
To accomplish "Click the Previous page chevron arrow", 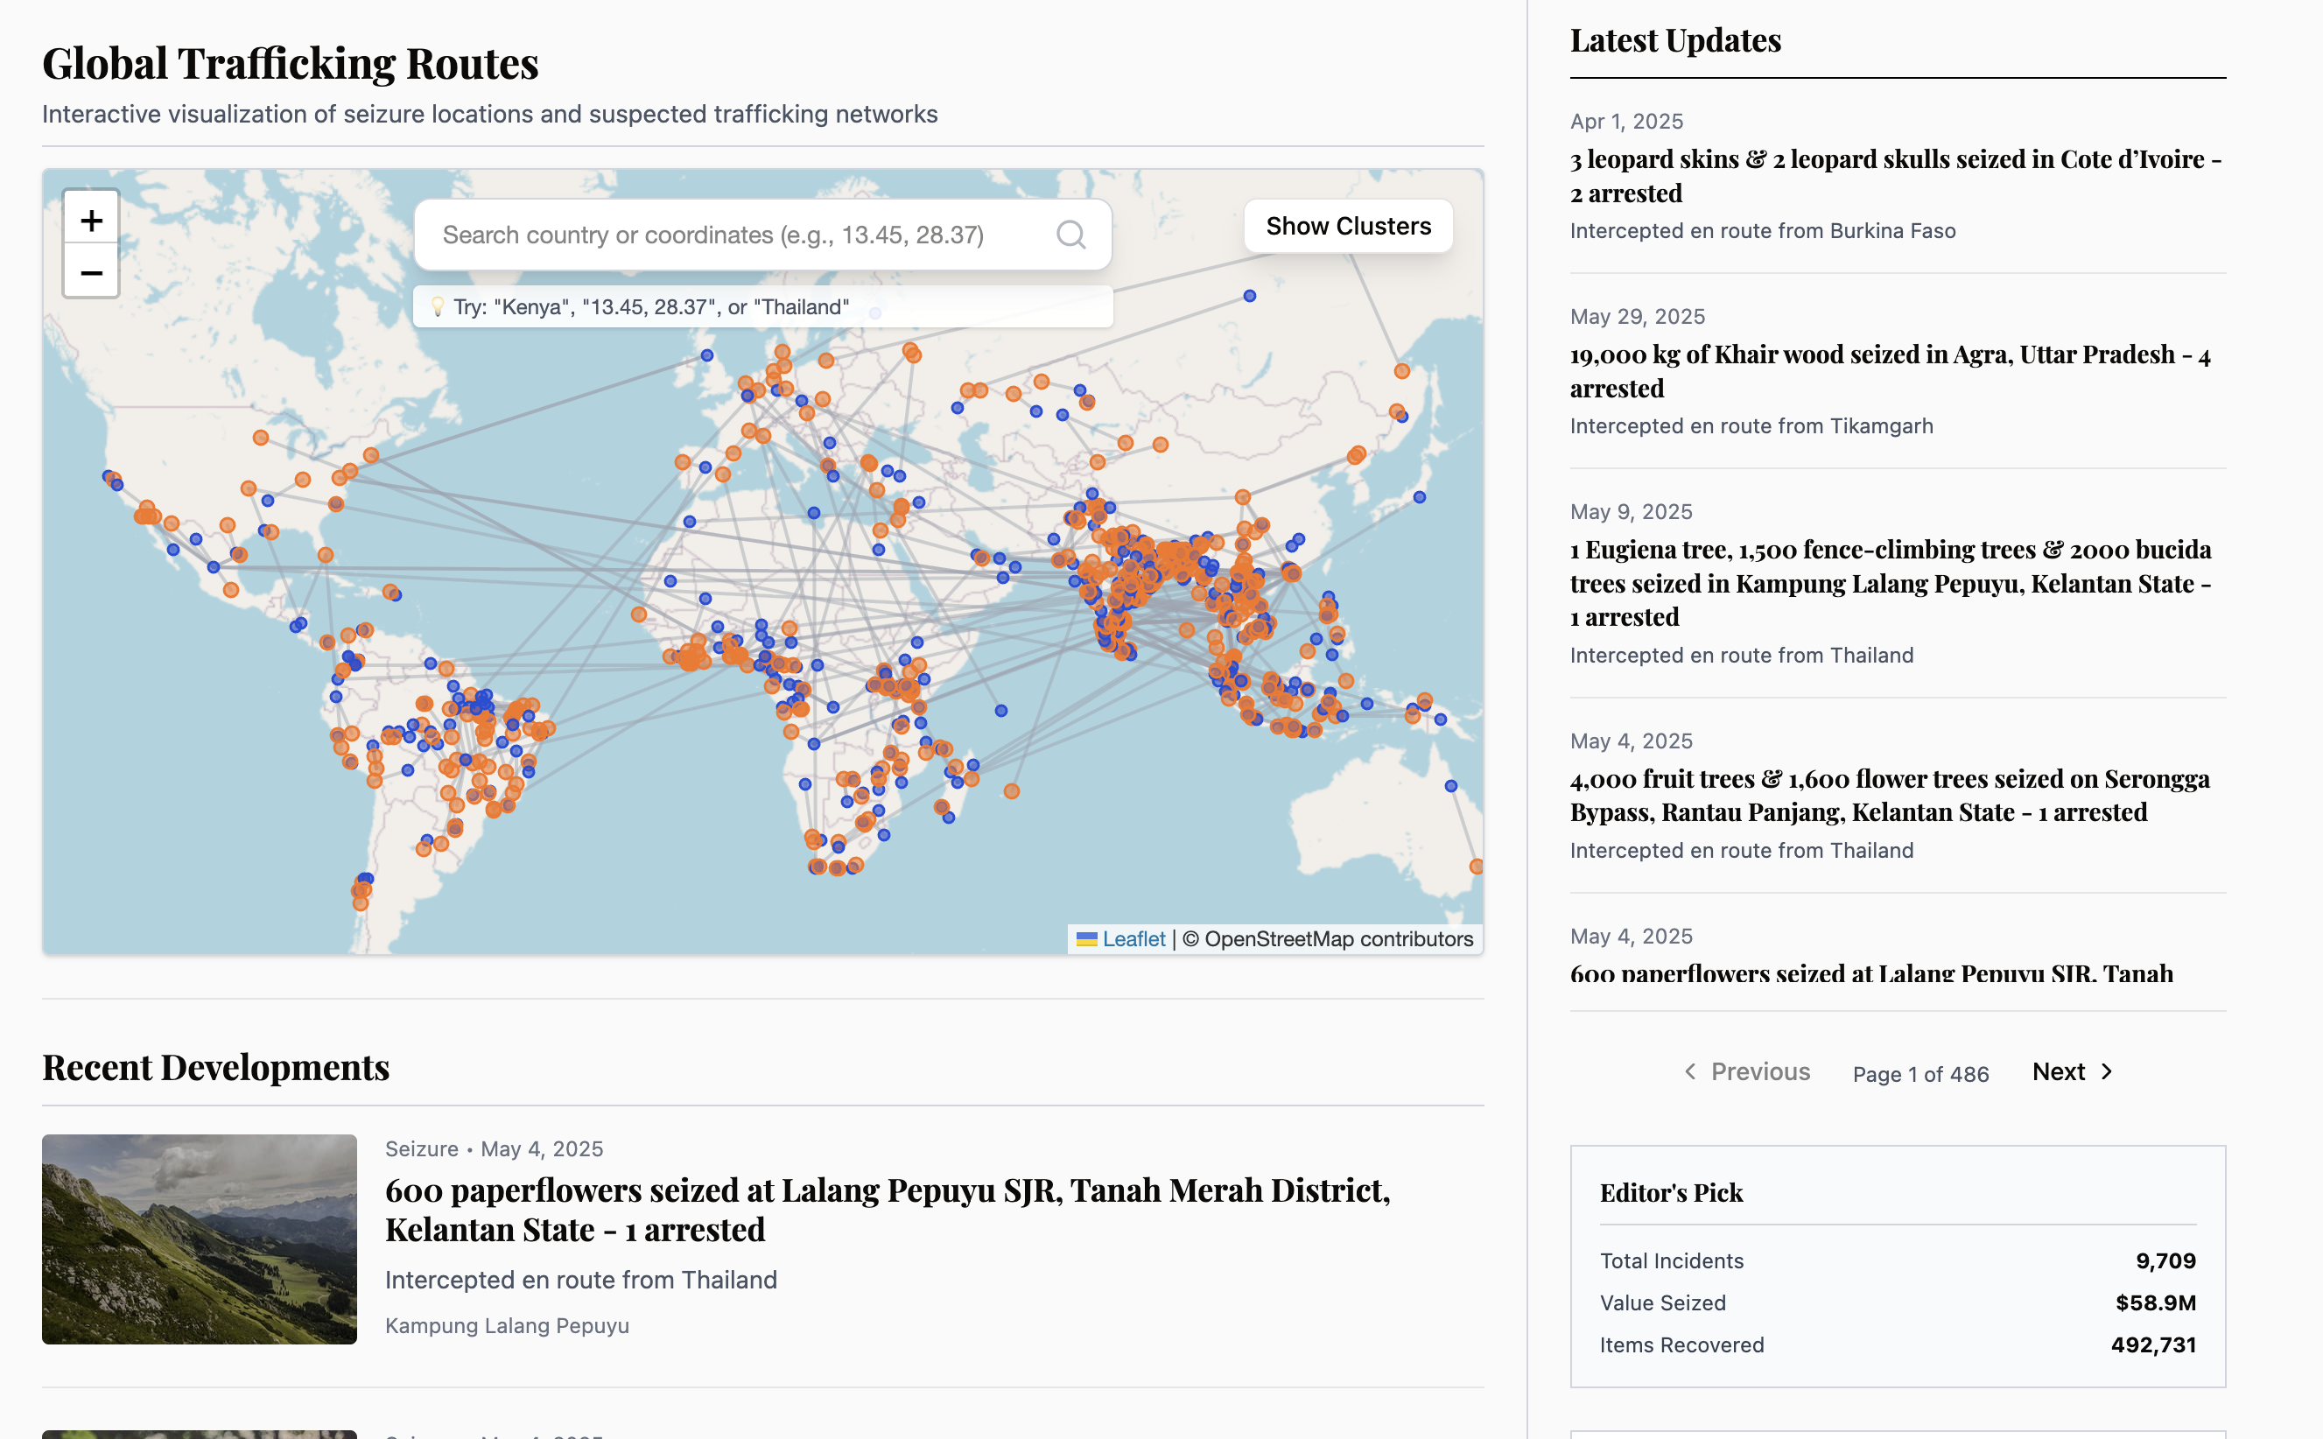I will [x=1690, y=1071].
